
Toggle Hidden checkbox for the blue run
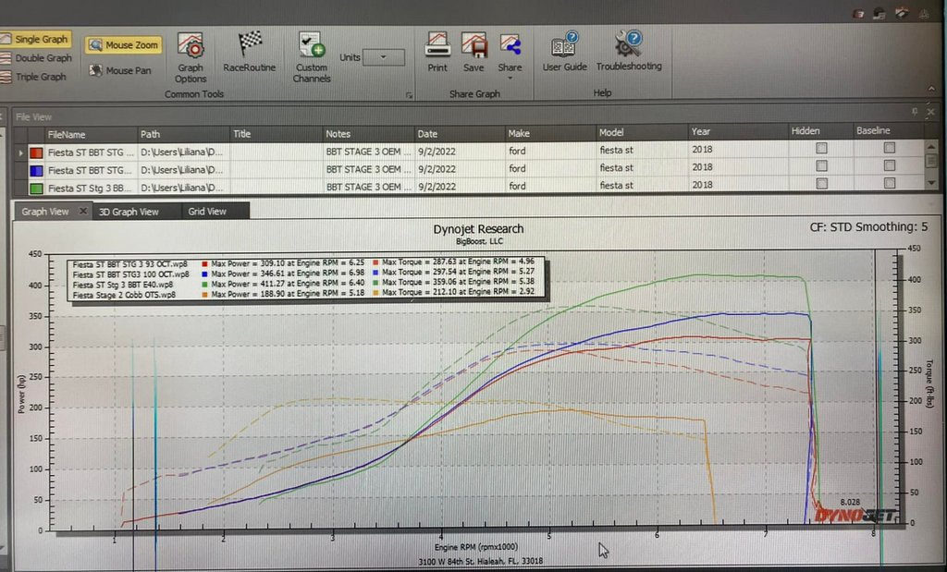point(821,166)
